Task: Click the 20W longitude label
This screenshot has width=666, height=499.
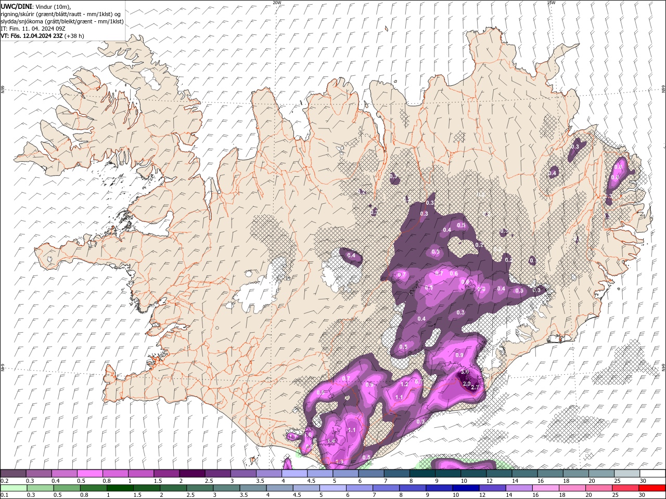Action: 277,3
